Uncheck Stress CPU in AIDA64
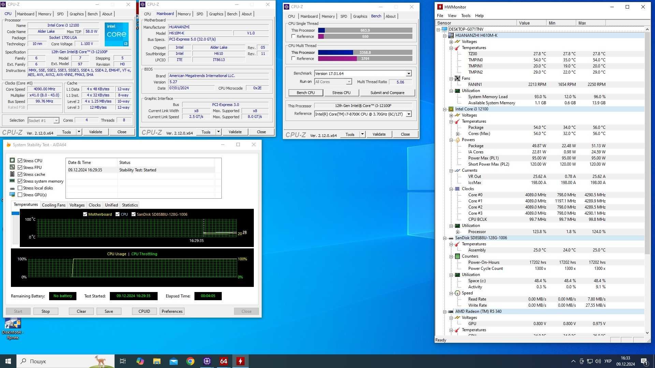The height and width of the screenshot is (368, 655). coord(20,161)
